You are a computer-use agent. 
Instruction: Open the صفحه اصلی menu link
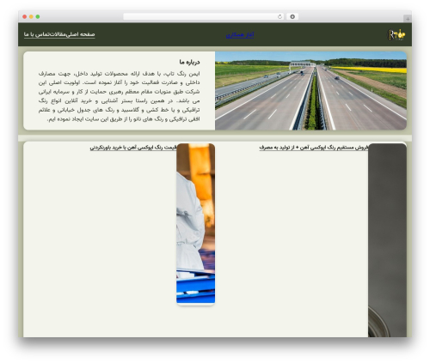pos(81,34)
